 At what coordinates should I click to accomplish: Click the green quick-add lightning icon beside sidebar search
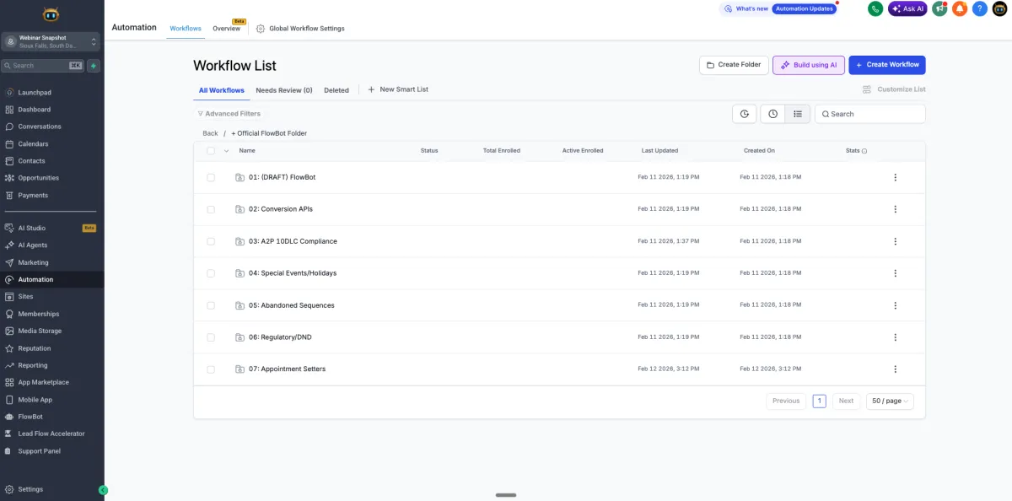click(x=94, y=66)
